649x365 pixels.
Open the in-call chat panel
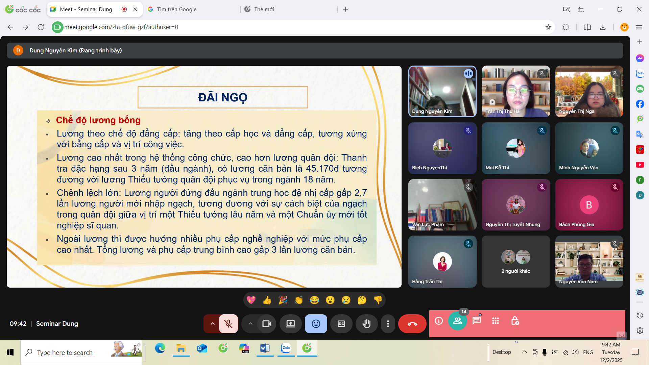477,320
